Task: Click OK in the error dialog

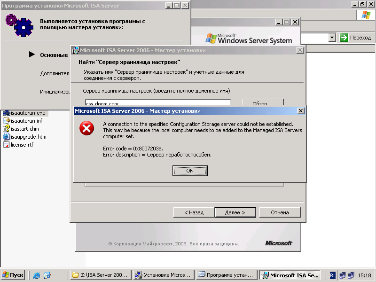Action: 190,171
